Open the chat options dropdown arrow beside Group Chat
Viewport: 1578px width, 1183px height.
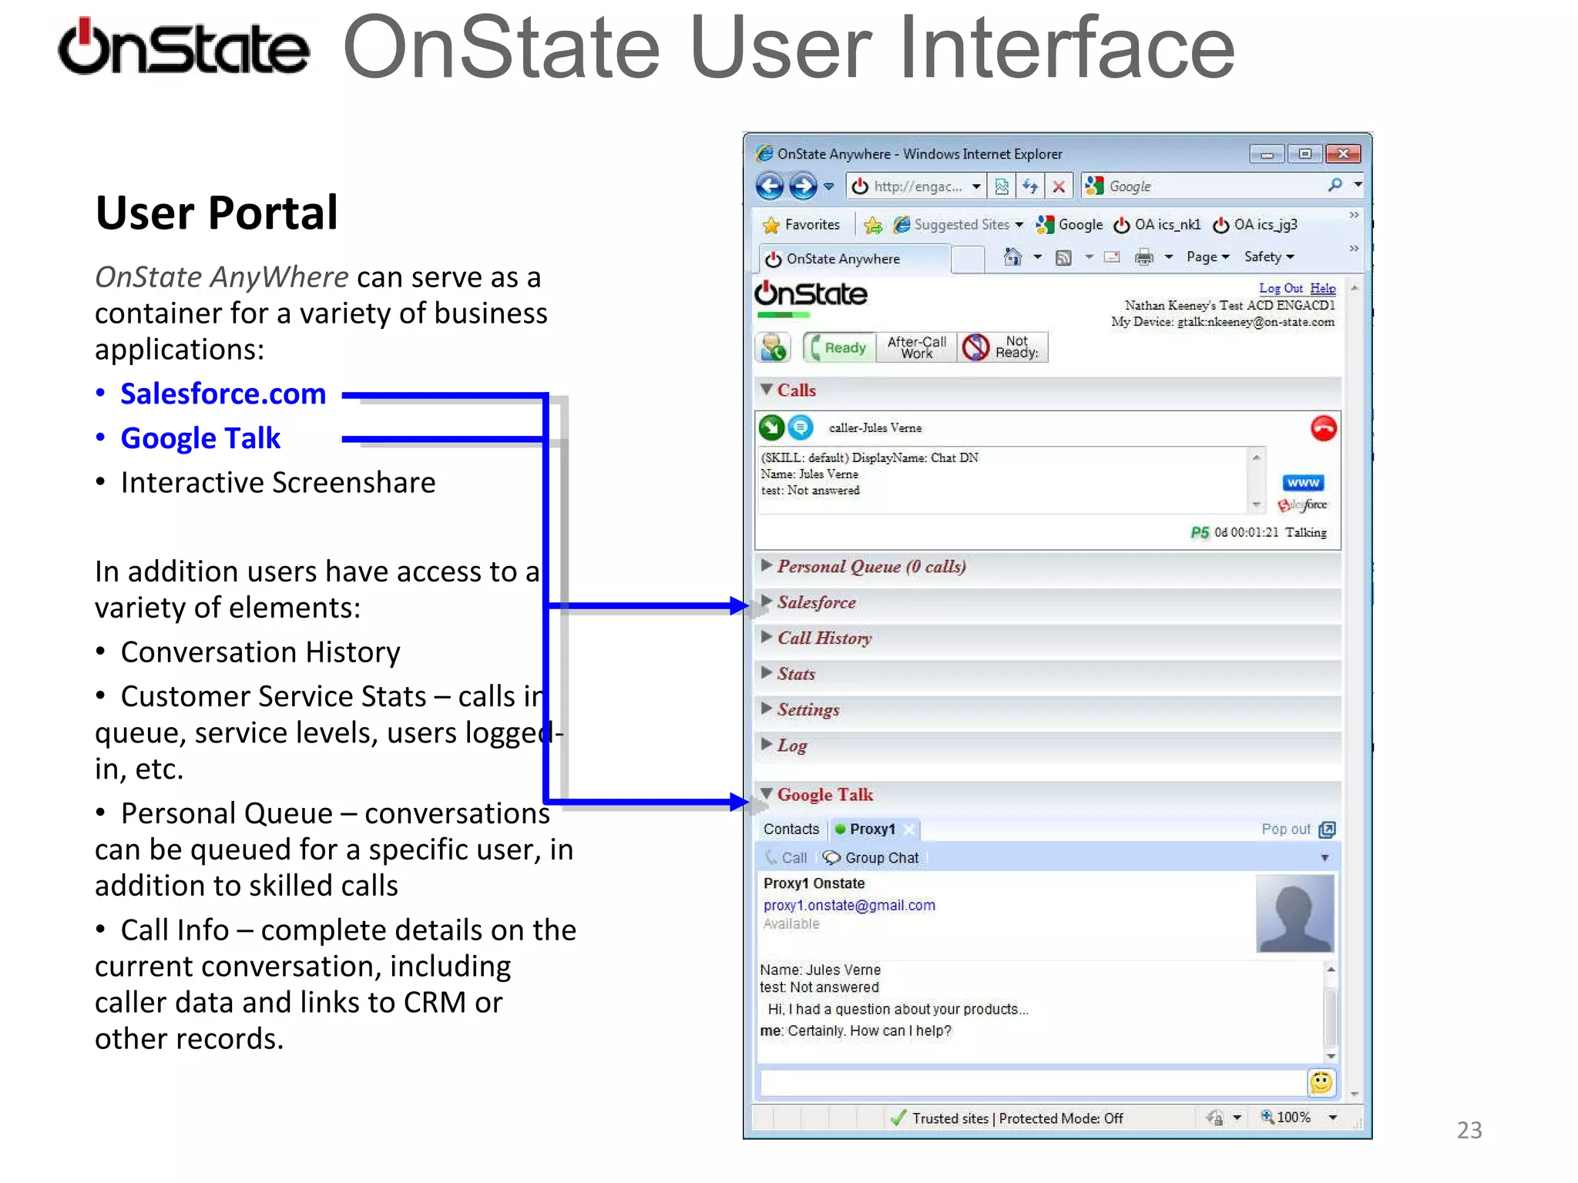coord(1325,858)
